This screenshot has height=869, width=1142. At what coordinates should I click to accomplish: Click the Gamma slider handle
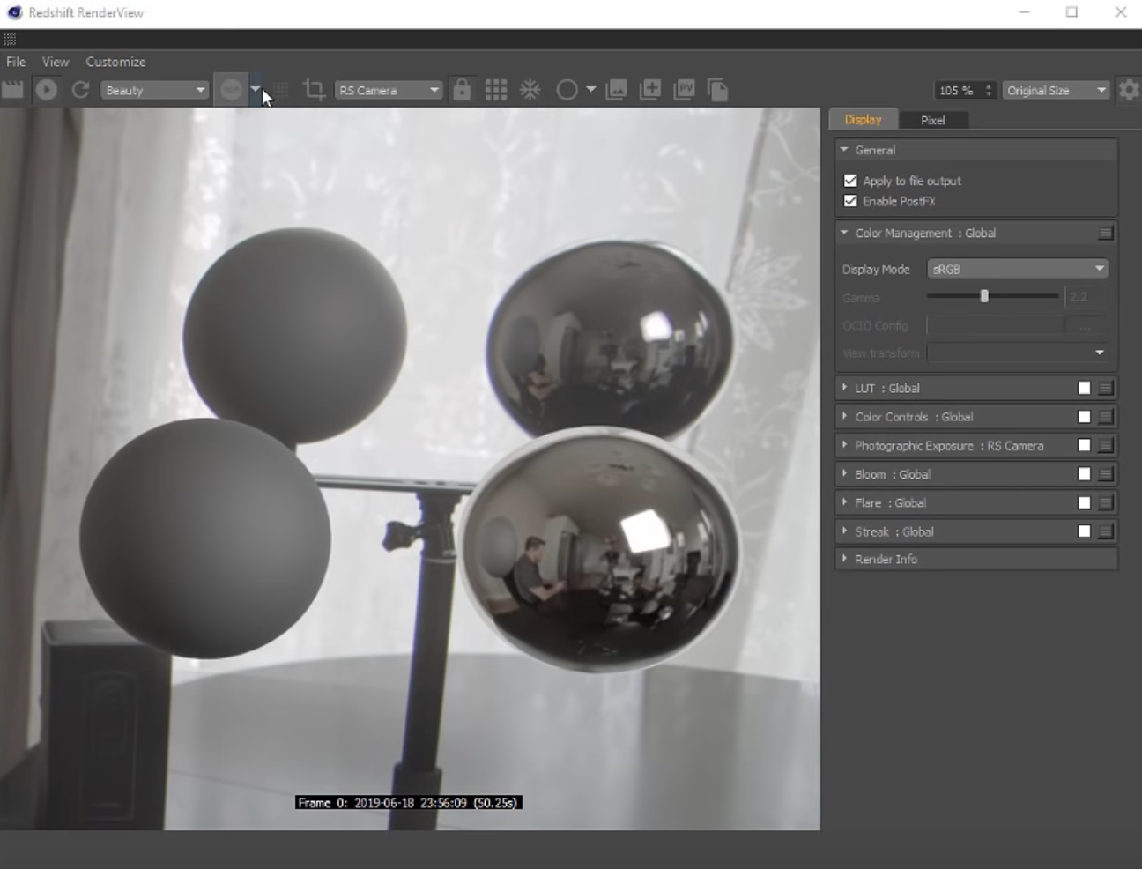[984, 296]
